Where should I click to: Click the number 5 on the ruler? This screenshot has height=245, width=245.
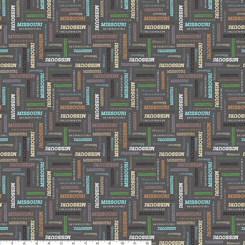coord(61,243)
